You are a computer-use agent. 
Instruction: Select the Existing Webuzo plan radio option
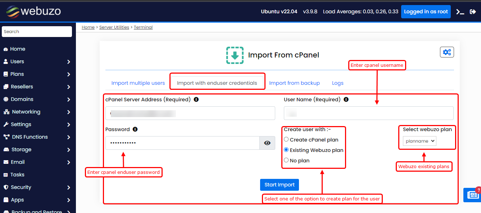pos(286,150)
